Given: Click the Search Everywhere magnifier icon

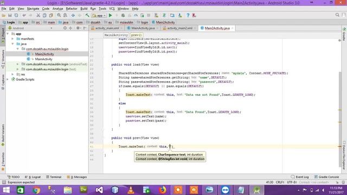Looking at the screenshot, I should 337,15.
